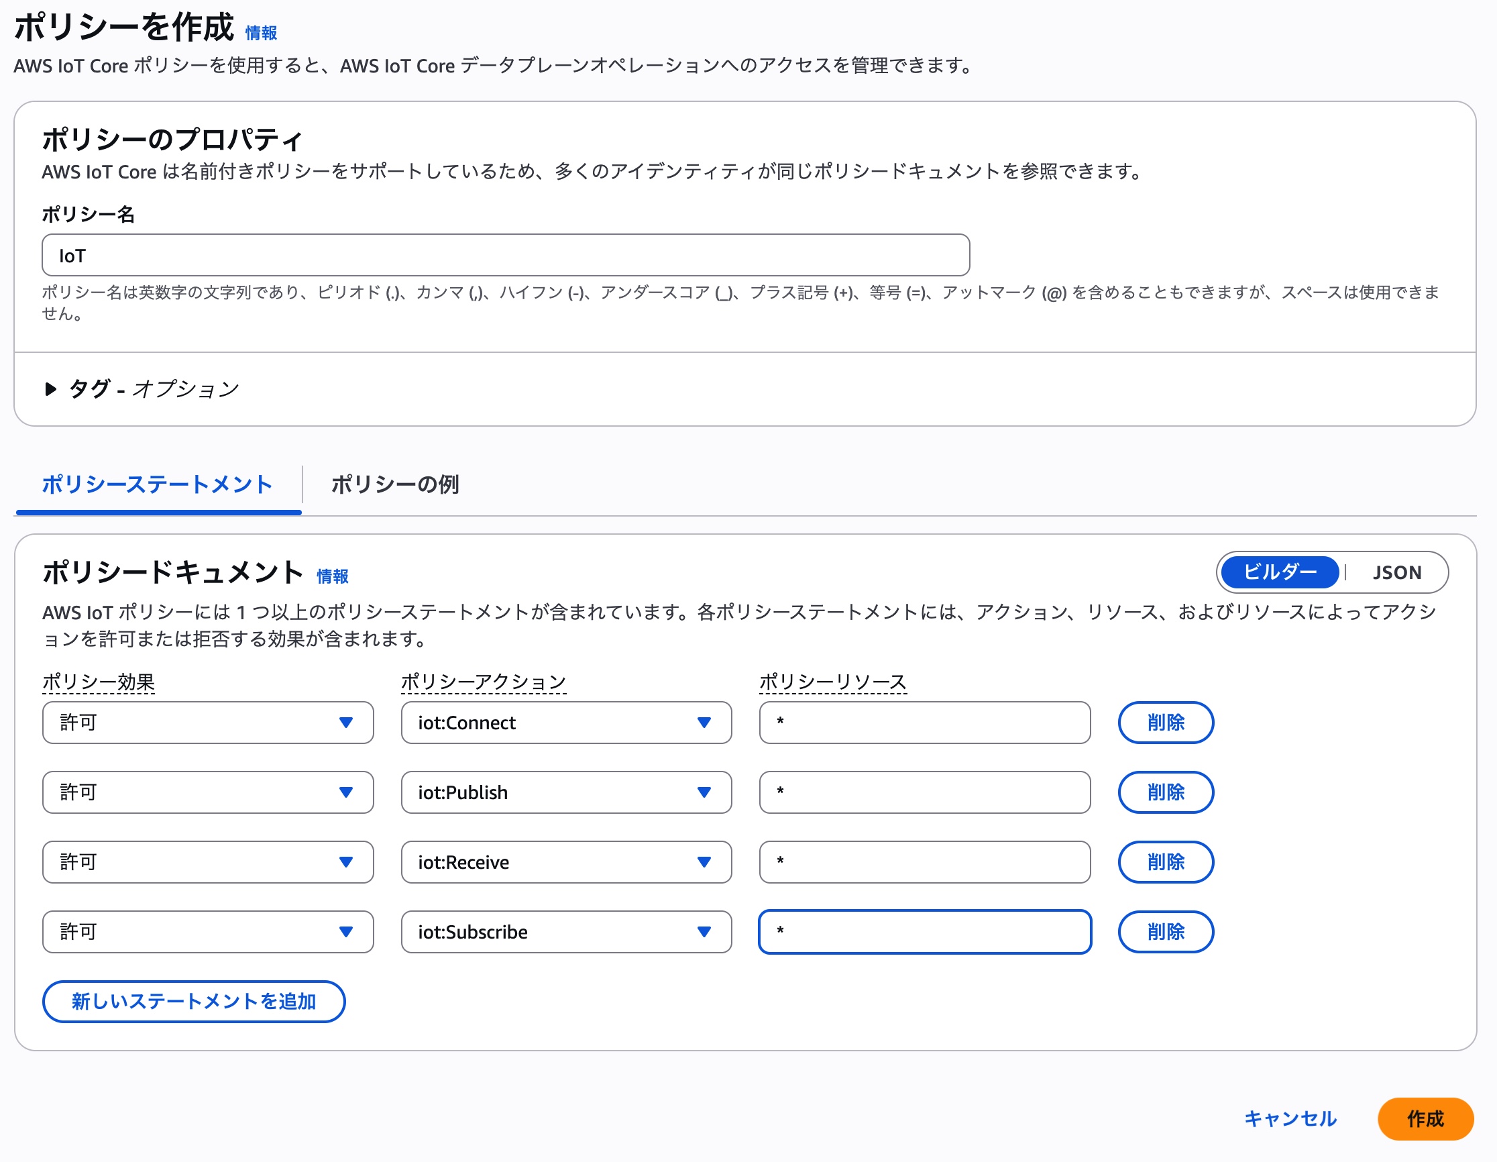Open the iot:Publish action dropdown
This screenshot has width=1497, height=1162.
pyautogui.click(x=566, y=792)
